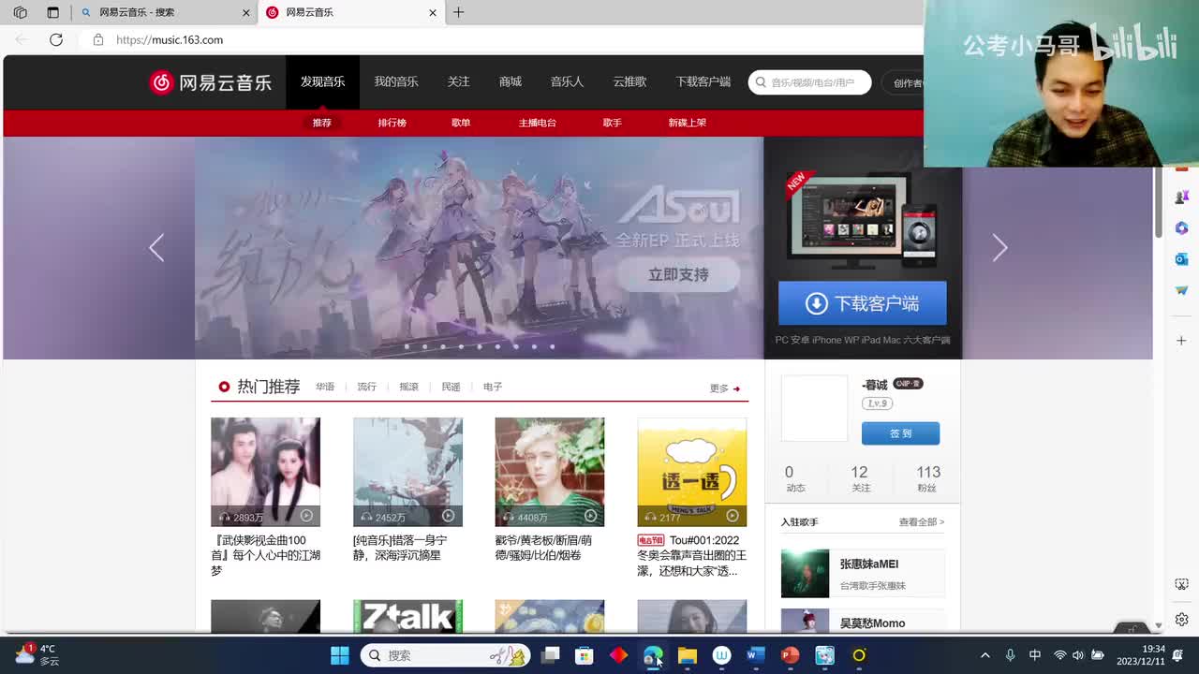Open 查看全部 artists link
This screenshot has height=674, width=1199.
(922, 522)
